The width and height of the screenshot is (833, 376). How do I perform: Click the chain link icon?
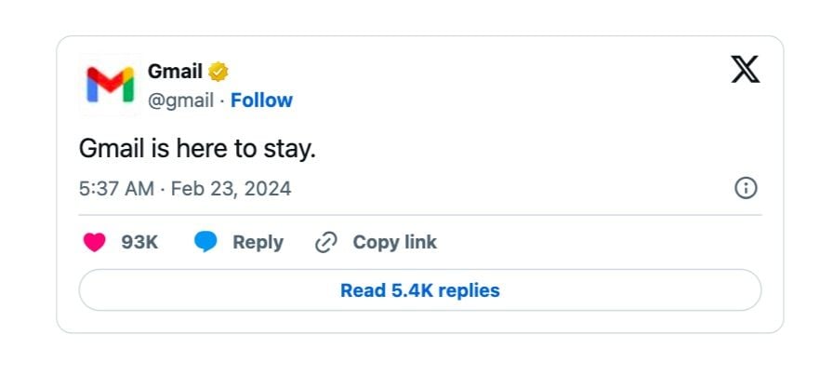click(x=326, y=243)
